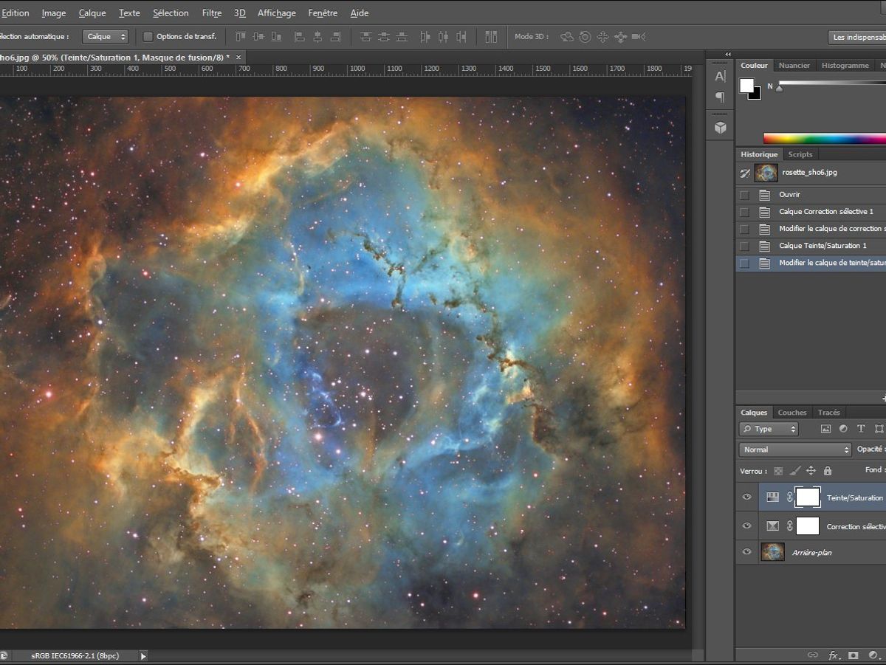Click the sRGB IEC61966-2.1 status bar arrow
This screenshot has width=886, height=665.
(143, 655)
